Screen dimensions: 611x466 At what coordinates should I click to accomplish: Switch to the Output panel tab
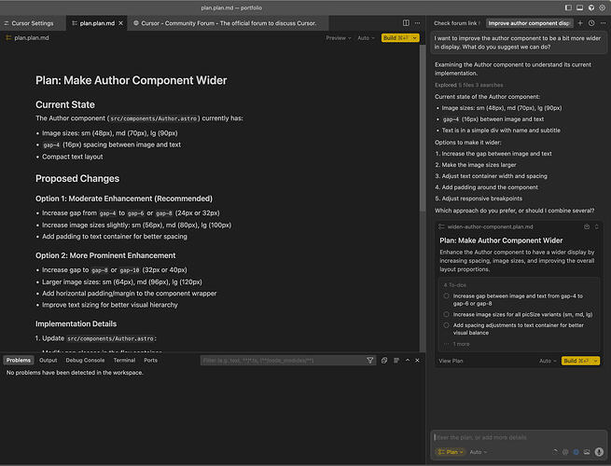point(49,361)
